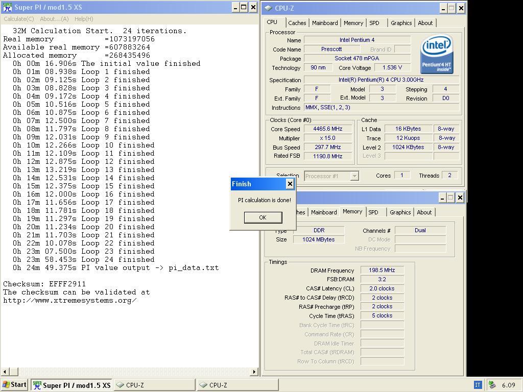
Task: Close the Finish dialog with X
Action: click(x=290, y=184)
